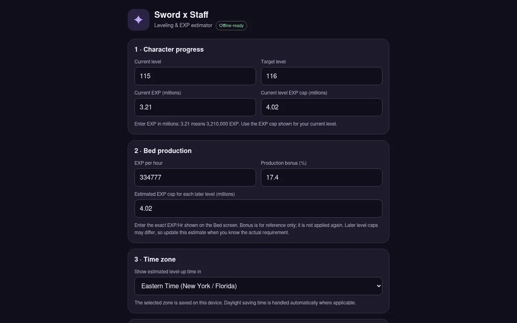517x323 pixels.
Task: Click the 'Show estimated level-up time in' label
Action: pos(168,272)
